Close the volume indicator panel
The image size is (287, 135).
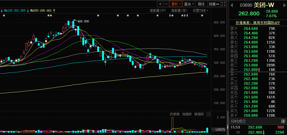tap(208, 114)
